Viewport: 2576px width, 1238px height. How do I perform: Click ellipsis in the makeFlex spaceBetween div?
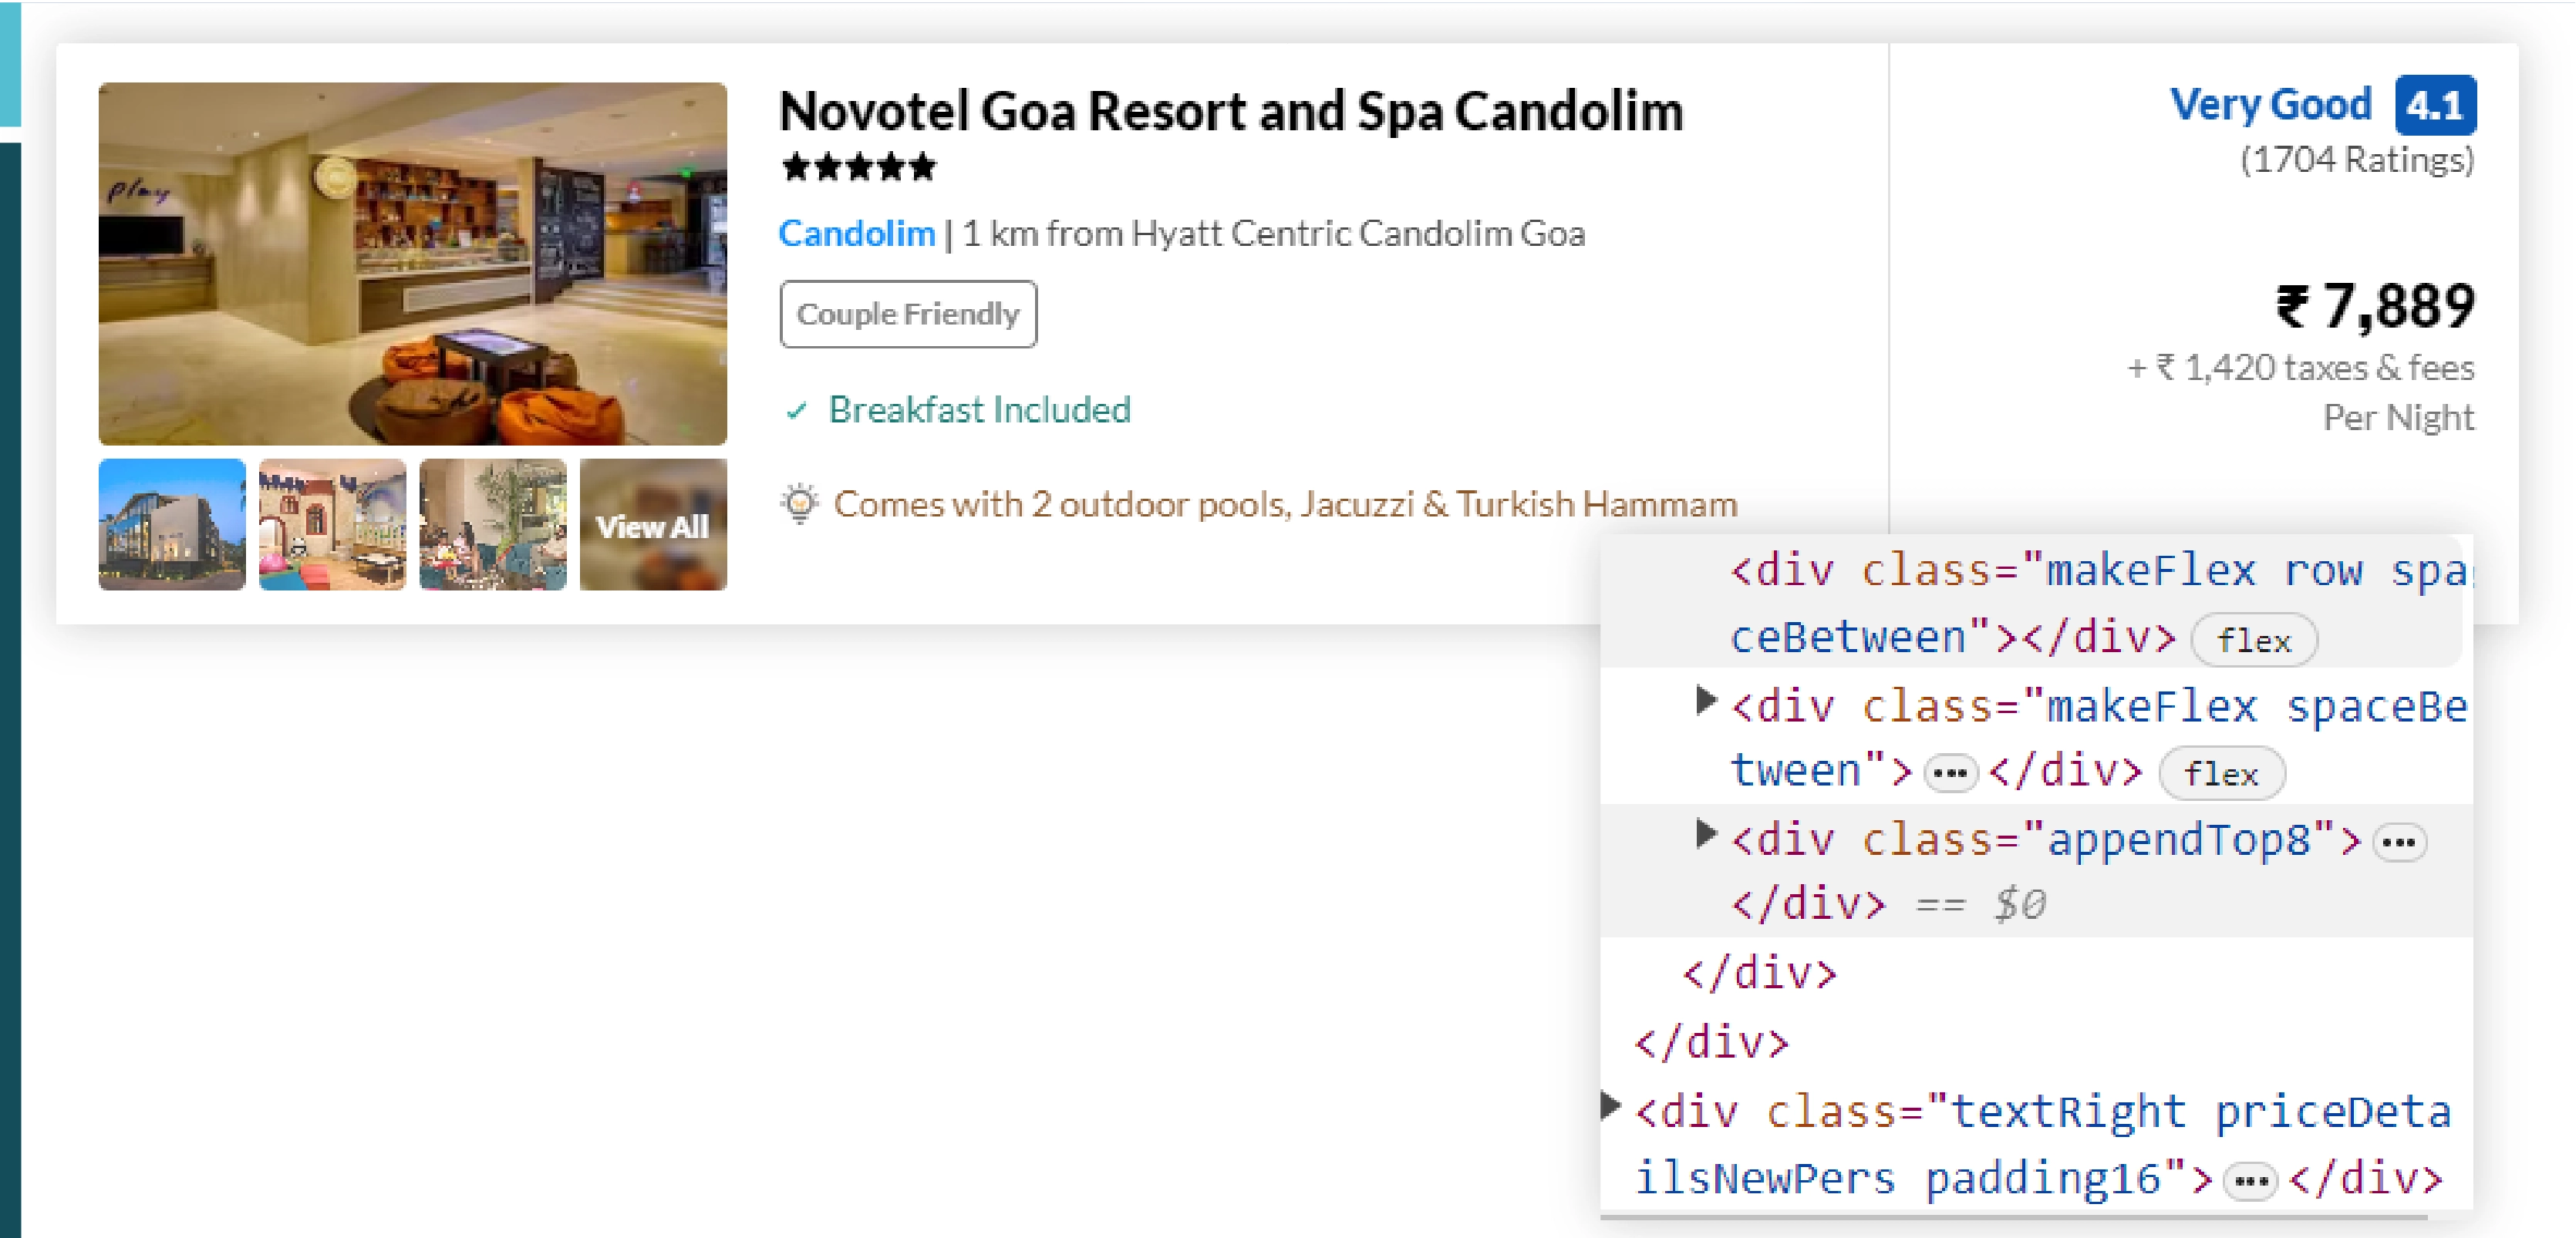tap(1950, 773)
